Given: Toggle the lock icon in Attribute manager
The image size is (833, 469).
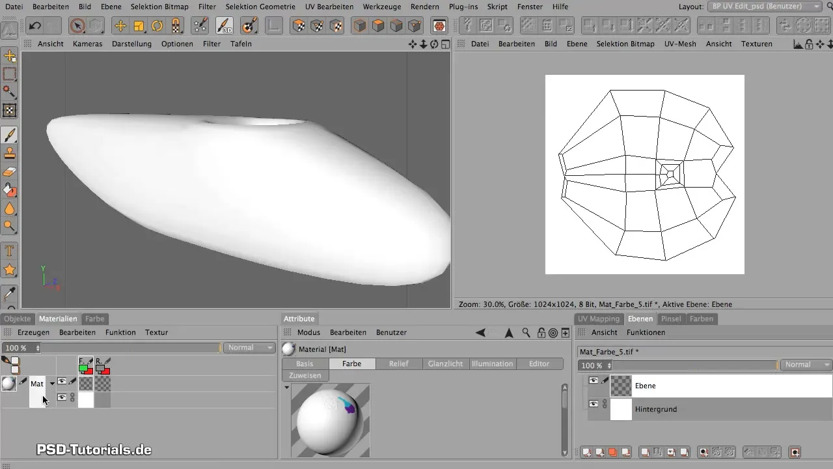Looking at the screenshot, I should point(540,333).
